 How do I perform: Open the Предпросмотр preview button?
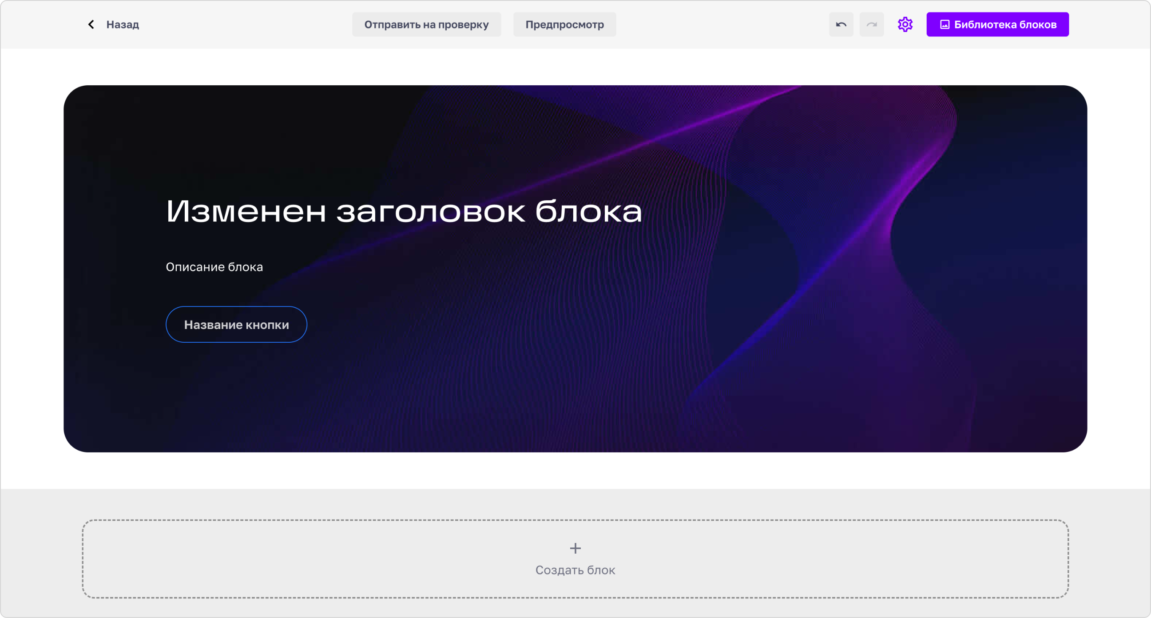tap(564, 24)
